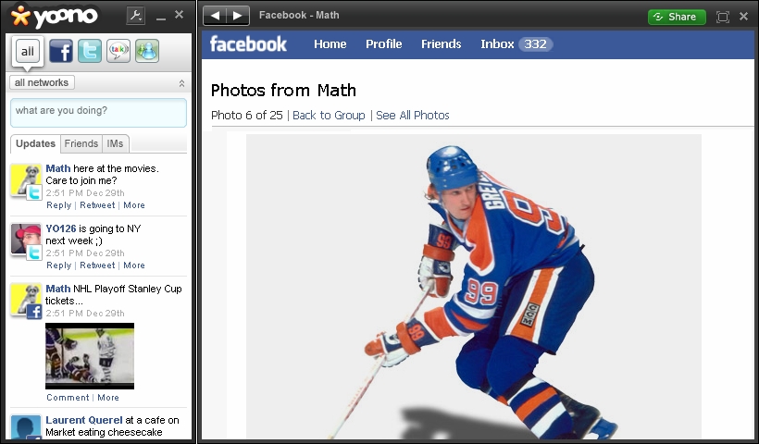Screen dimensions: 759x444
Task: Select the Twitter network icon
Action: coord(90,52)
